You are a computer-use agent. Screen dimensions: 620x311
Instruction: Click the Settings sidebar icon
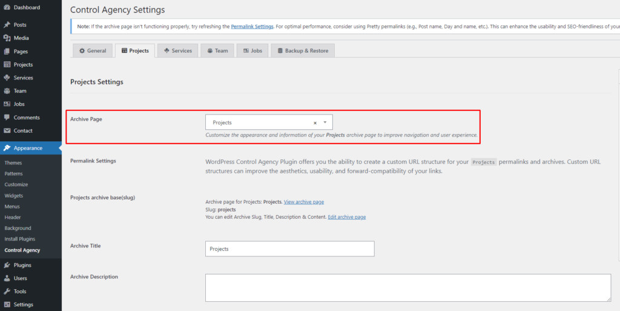click(x=7, y=305)
